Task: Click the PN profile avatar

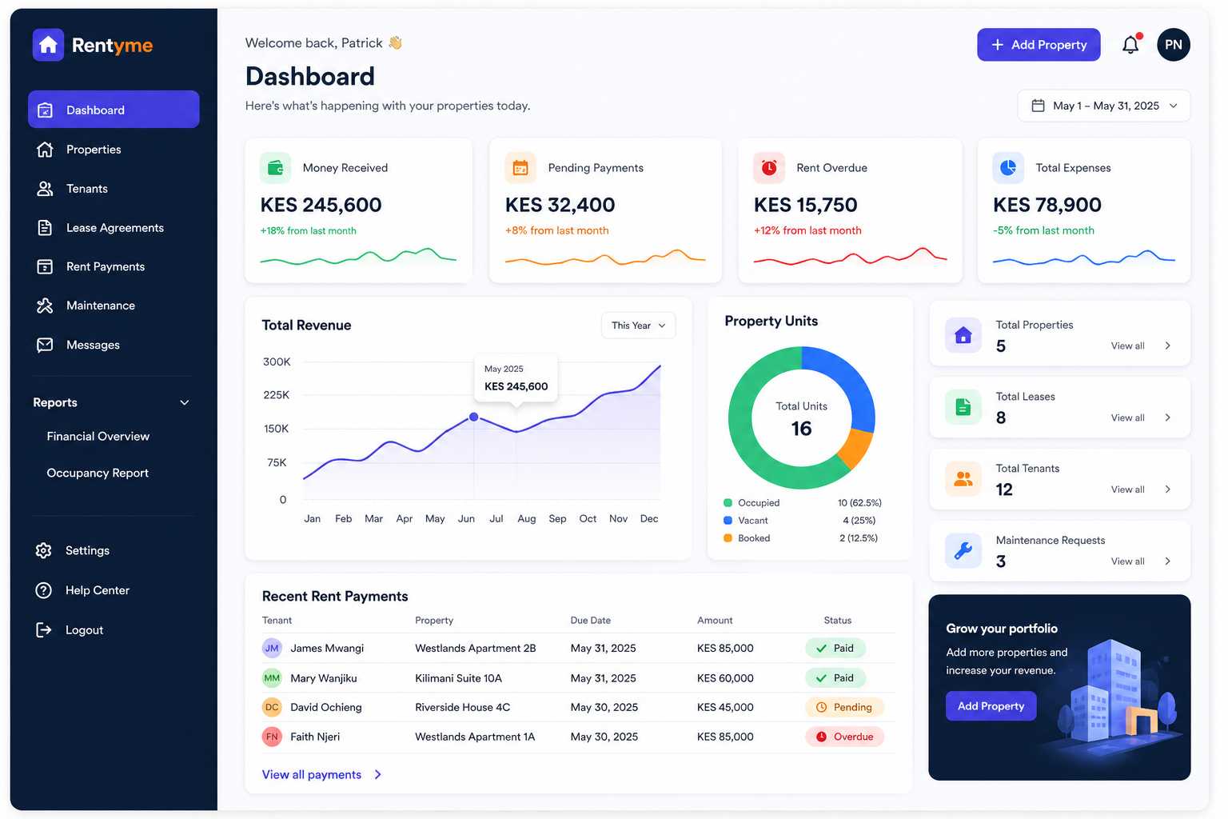Action: (x=1174, y=45)
